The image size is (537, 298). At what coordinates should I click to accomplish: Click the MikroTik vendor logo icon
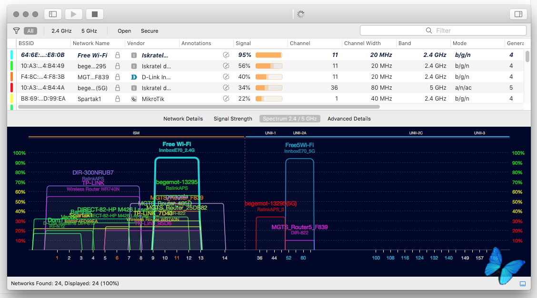[134, 99]
